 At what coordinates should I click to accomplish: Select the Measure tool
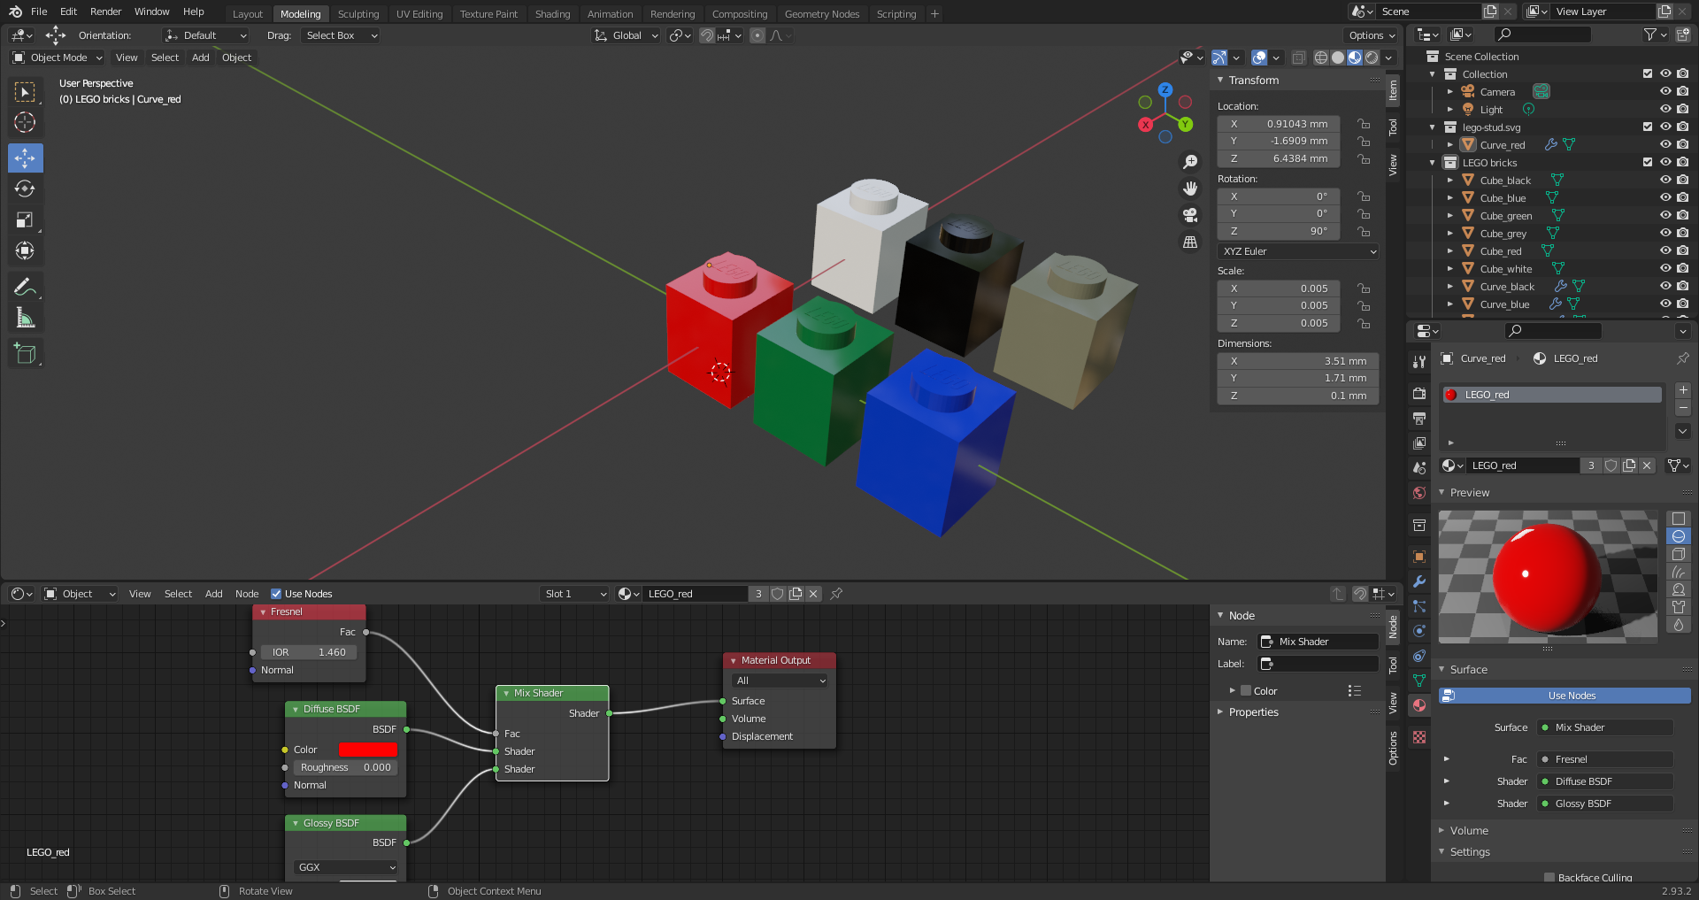[25, 318]
